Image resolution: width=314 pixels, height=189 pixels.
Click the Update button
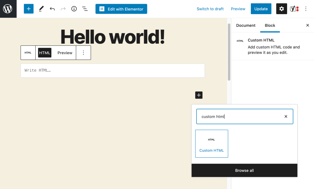[261, 9]
